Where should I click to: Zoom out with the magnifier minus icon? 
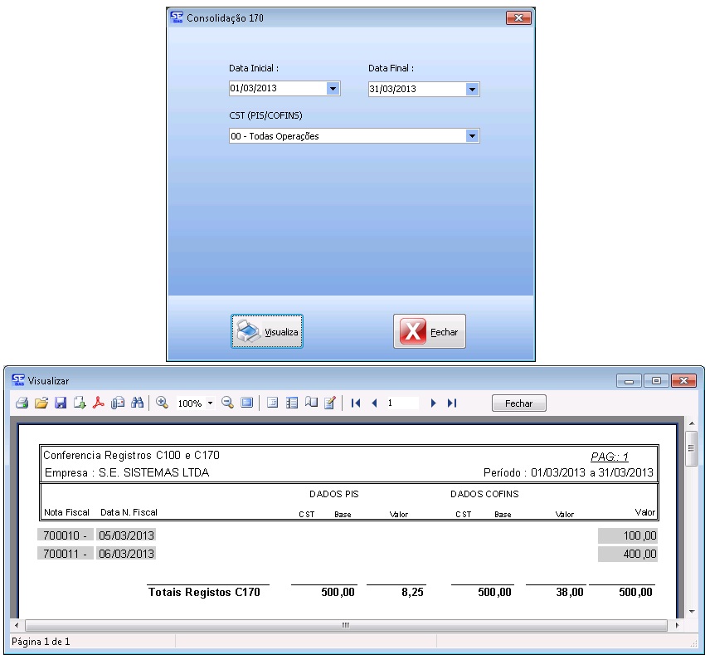tap(227, 403)
